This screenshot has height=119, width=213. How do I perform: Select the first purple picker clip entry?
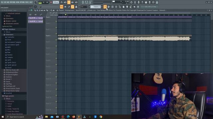click(x=36, y=18)
